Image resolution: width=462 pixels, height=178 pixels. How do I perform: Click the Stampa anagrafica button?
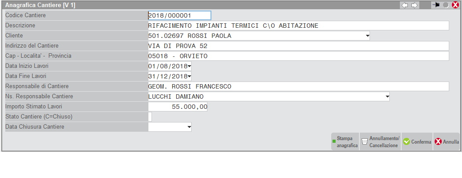click(x=345, y=142)
